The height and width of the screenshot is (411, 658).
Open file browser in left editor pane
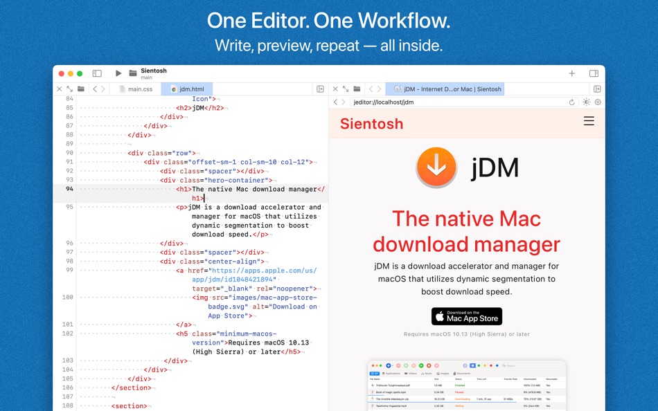click(x=81, y=89)
